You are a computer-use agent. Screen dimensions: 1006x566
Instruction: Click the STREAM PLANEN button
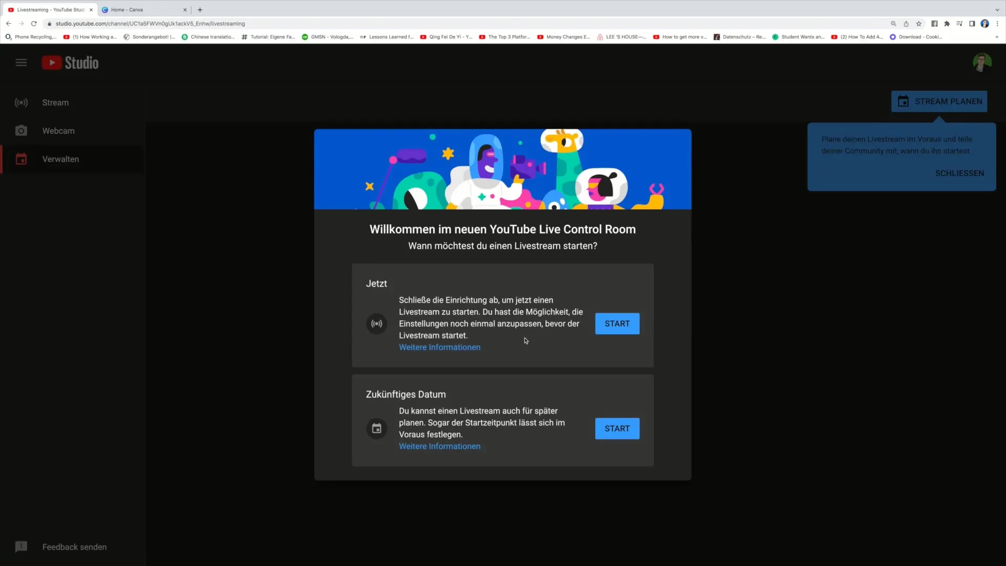(939, 102)
